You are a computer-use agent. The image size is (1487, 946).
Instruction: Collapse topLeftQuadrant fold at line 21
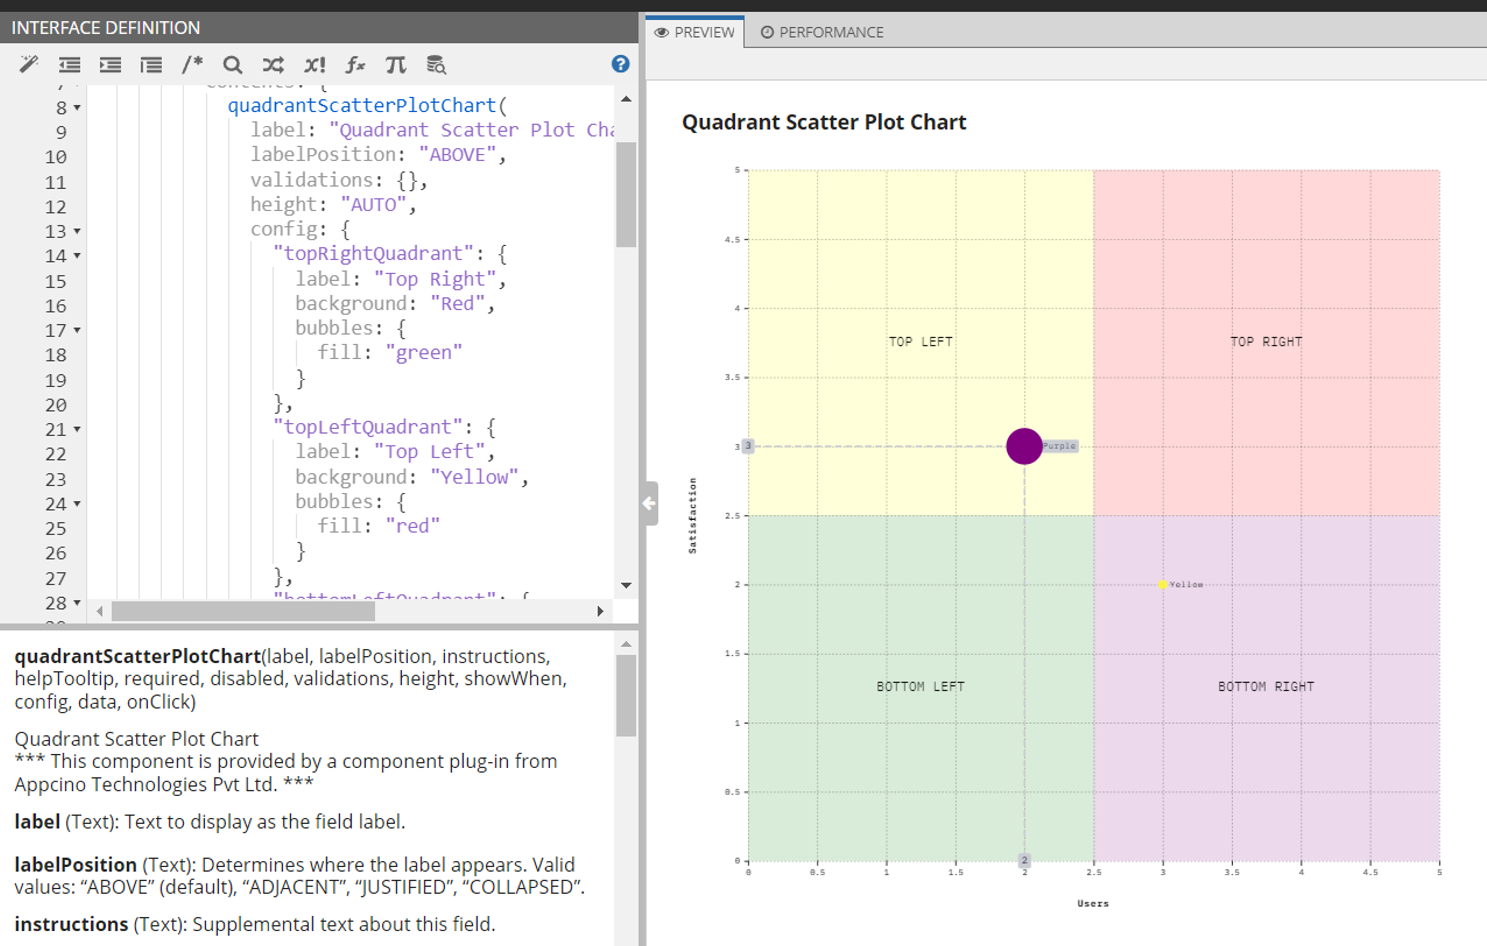pyautogui.click(x=77, y=429)
